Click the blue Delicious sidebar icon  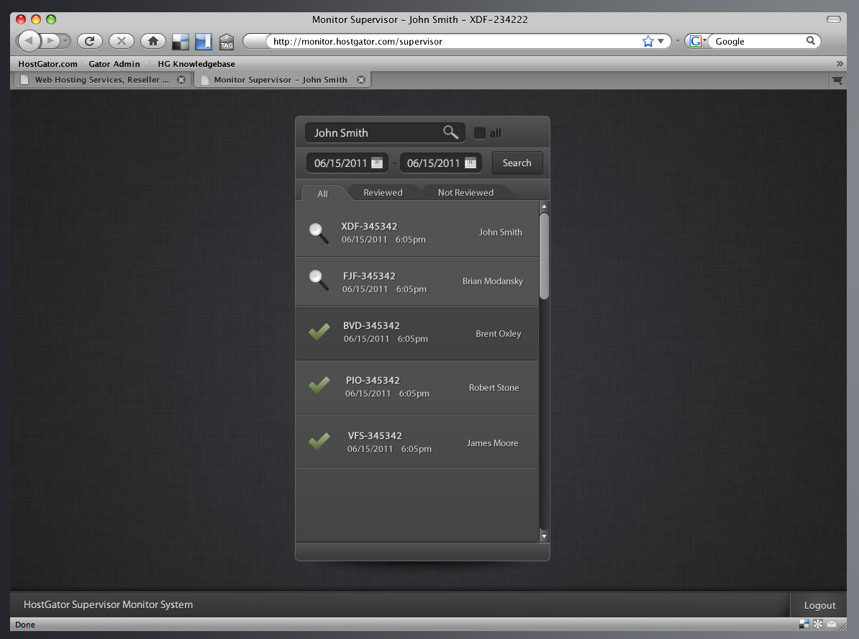[204, 42]
